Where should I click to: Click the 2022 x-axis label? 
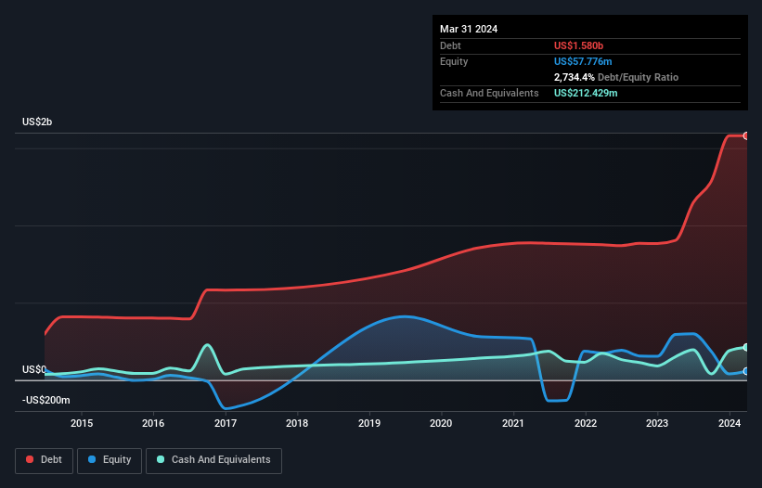tap(586, 423)
